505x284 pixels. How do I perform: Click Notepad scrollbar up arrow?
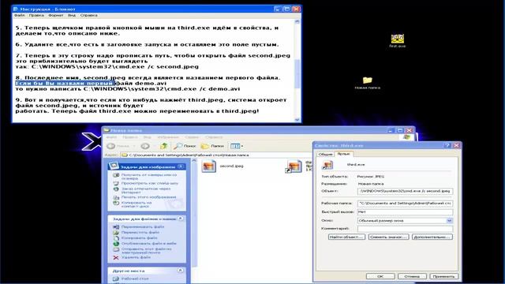coord(297,21)
